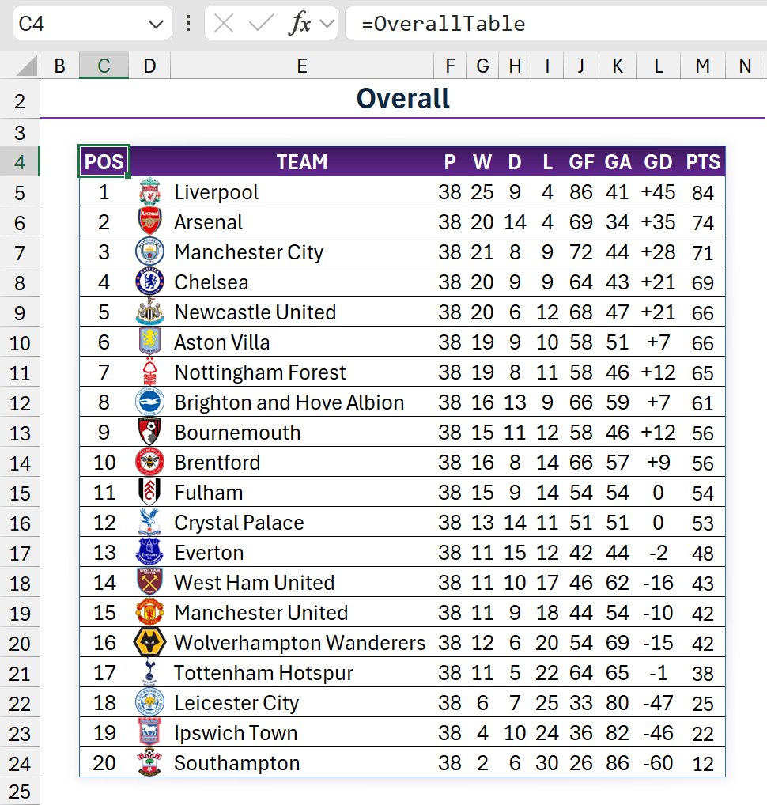Expand the dropdown next to fx
The height and width of the screenshot is (805, 767).
327,24
